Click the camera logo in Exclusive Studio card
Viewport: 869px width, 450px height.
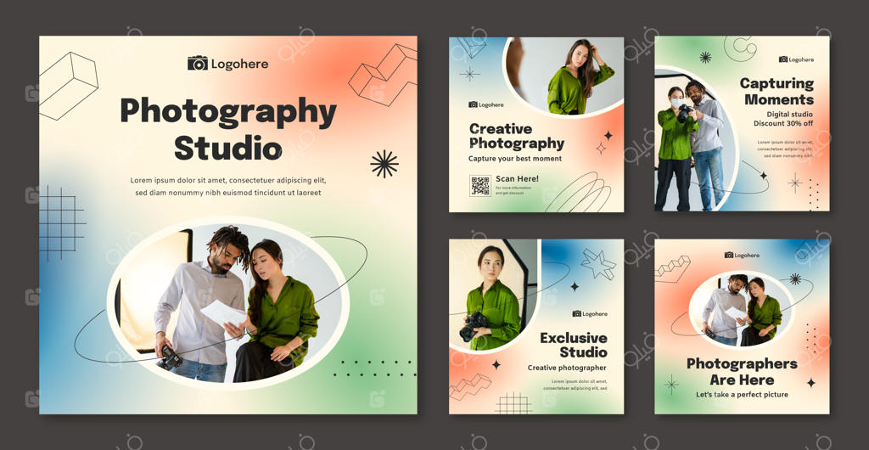click(x=577, y=313)
